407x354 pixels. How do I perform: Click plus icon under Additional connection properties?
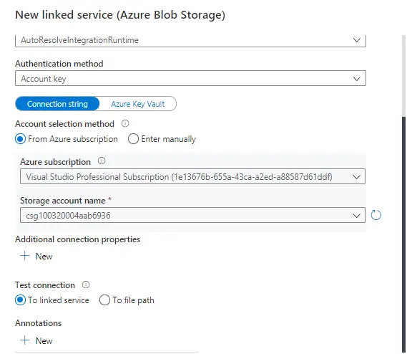[x=24, y=256]
